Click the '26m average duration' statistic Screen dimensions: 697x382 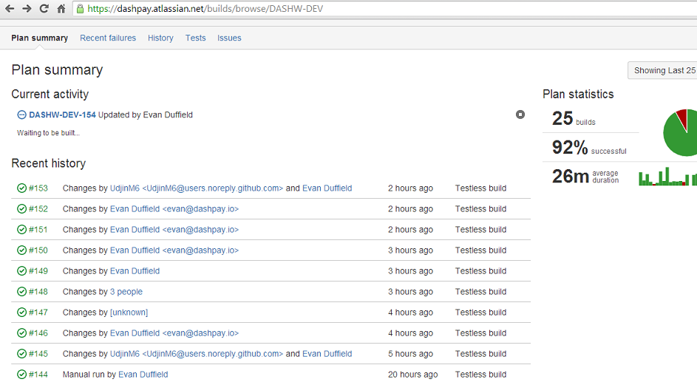point(585,177)
